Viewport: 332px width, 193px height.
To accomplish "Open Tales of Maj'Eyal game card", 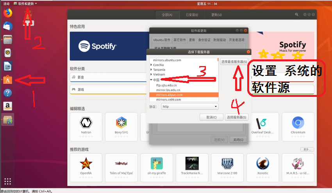I will (x=121, y=168).
